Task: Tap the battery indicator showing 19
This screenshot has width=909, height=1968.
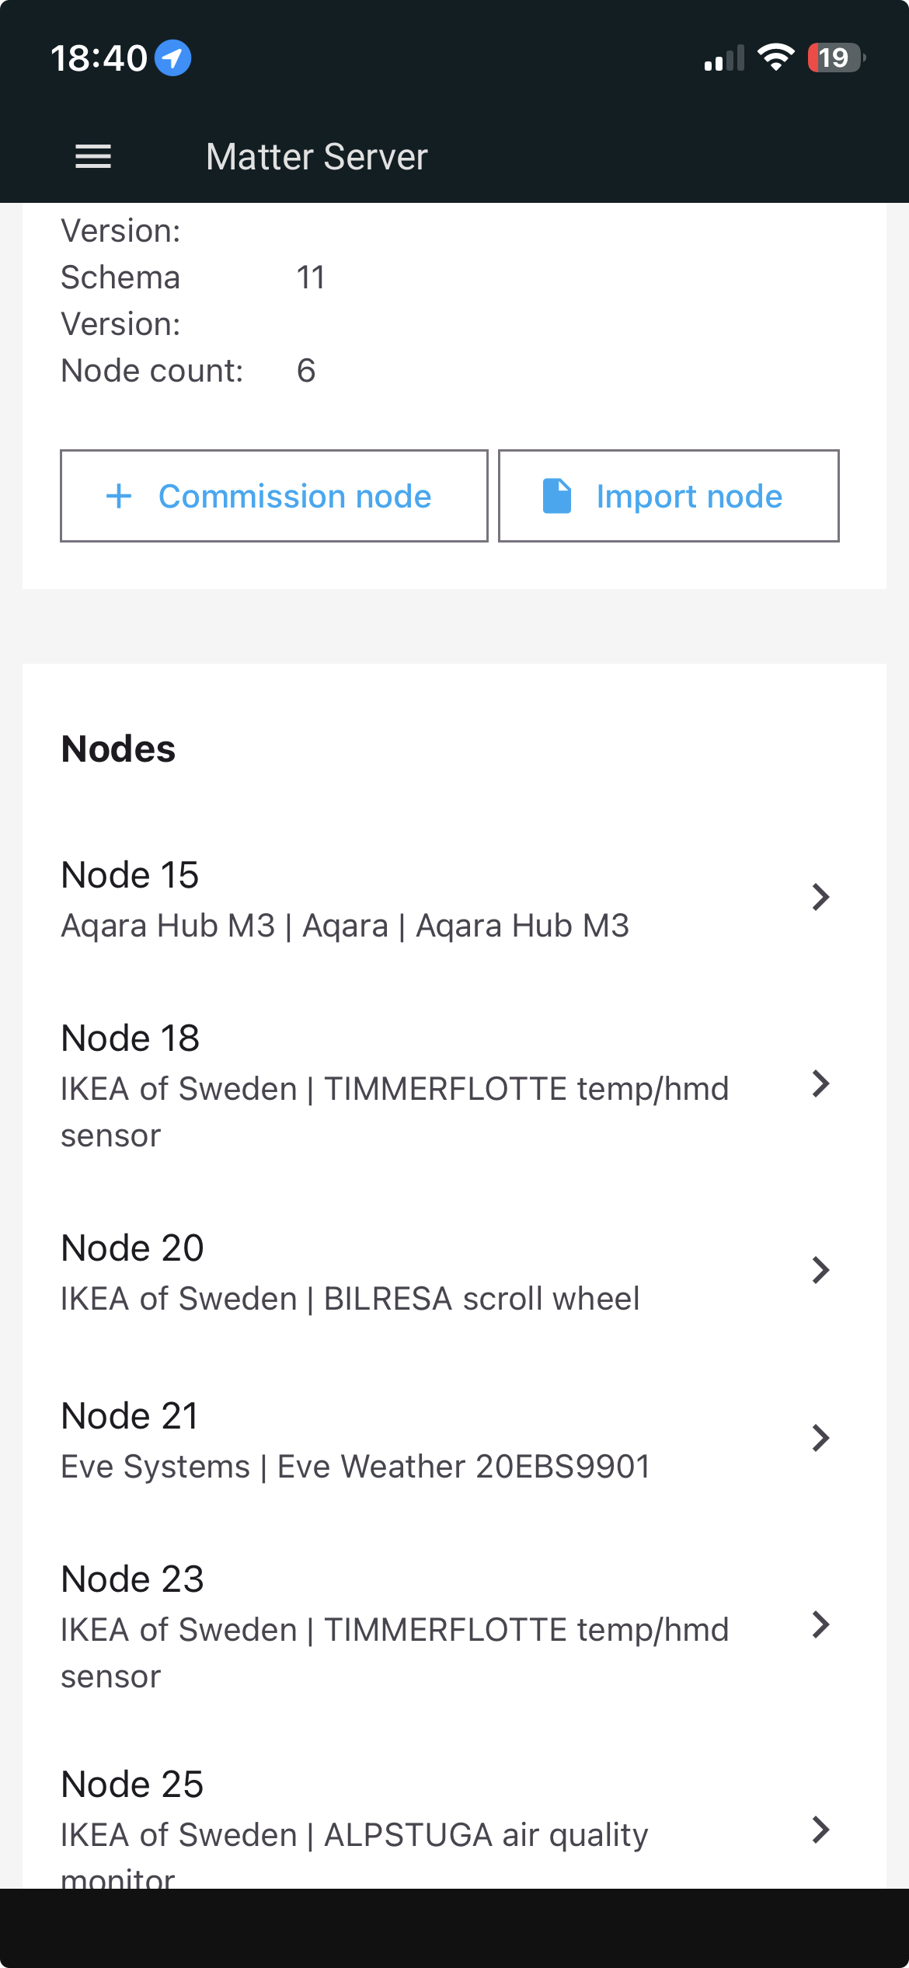Action: (835, 58)
